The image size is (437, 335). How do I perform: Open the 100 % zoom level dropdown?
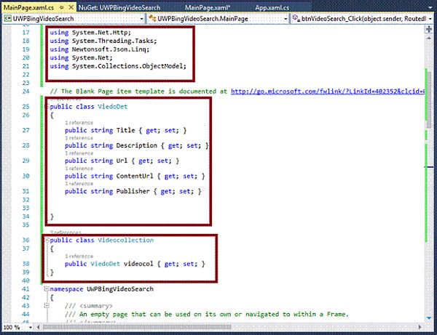click(31, 327)
